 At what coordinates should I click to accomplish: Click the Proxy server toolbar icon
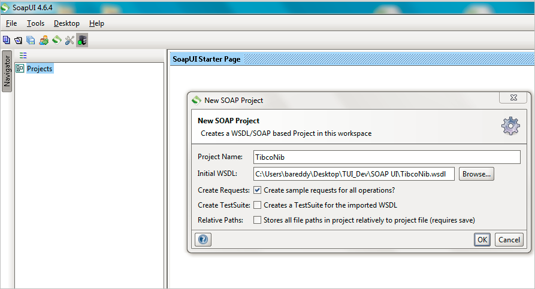[x=82, y=40]
